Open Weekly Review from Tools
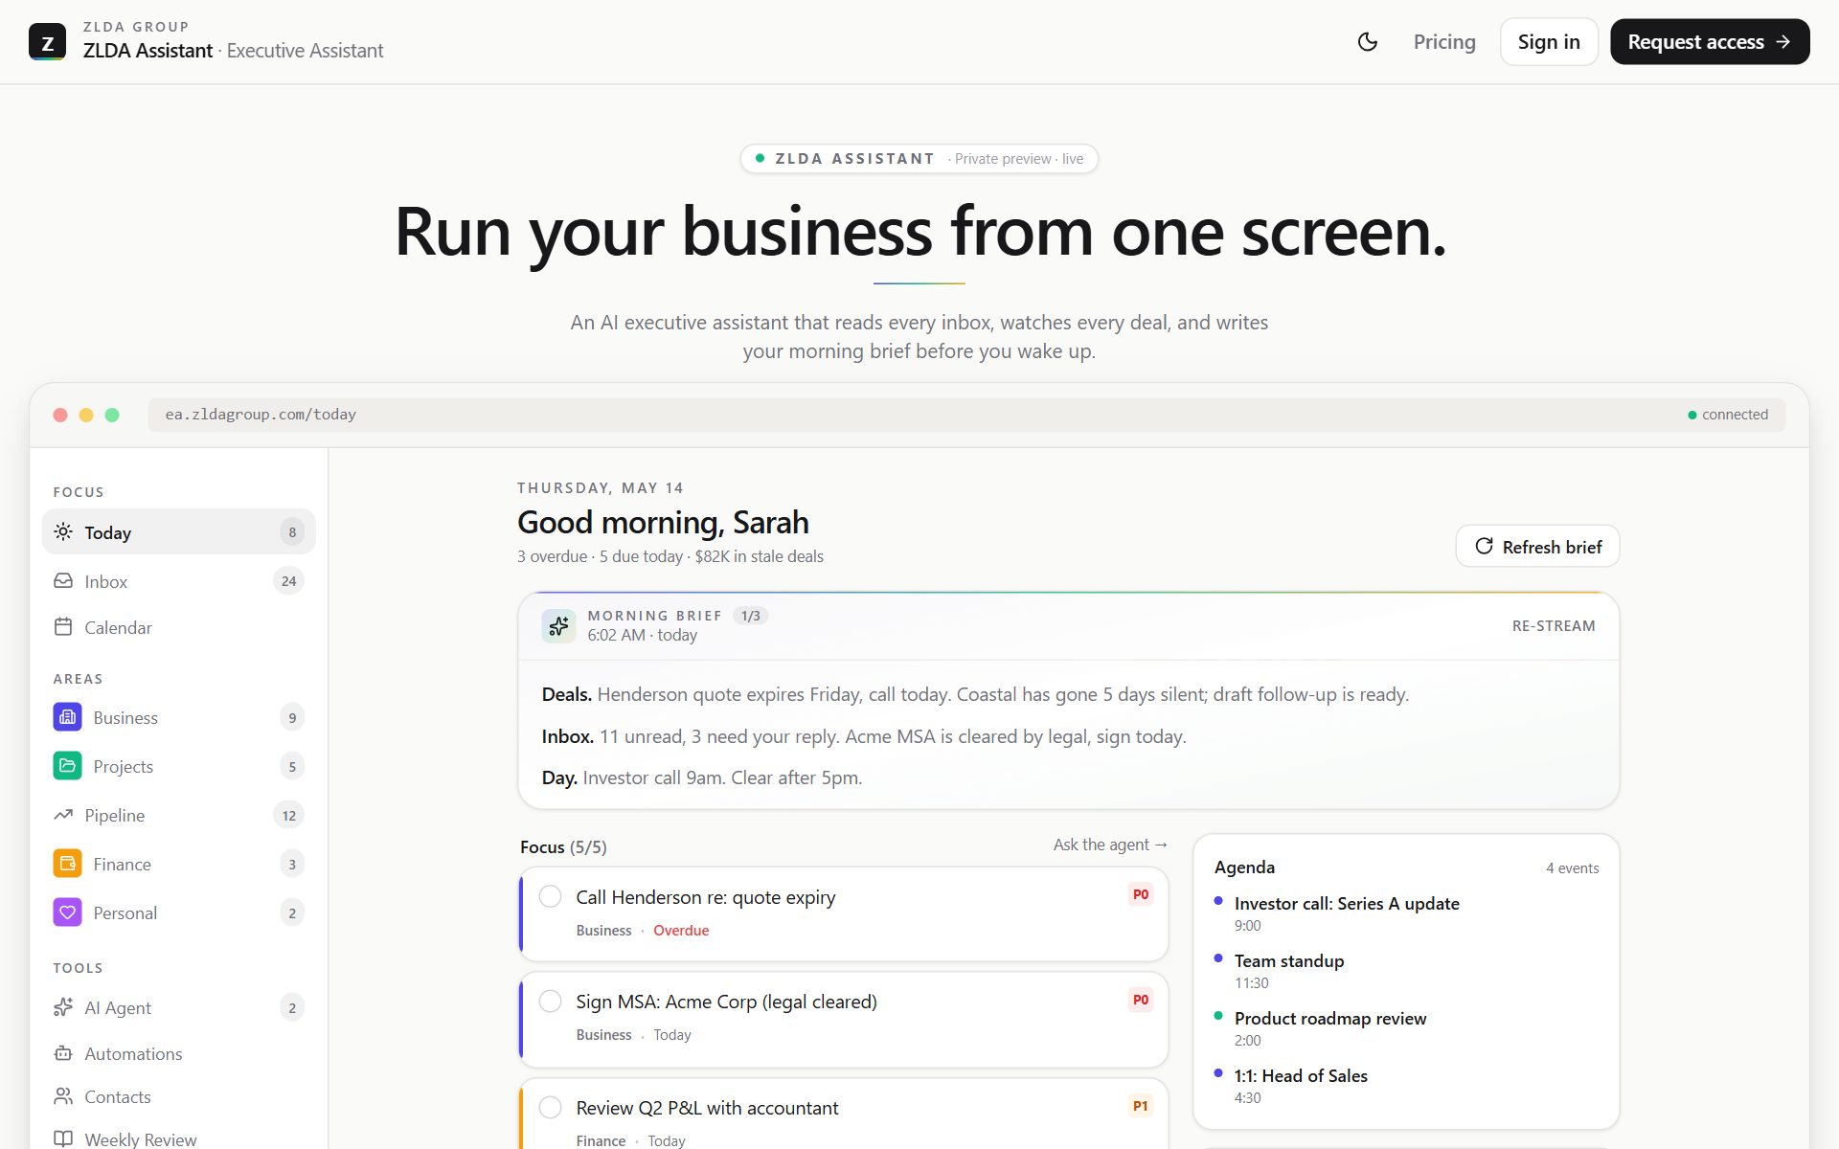 coord(179,1138)
